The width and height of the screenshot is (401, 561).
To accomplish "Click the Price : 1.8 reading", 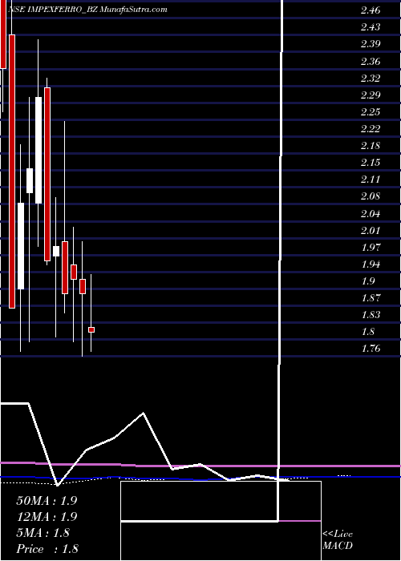I will point(47,549).
